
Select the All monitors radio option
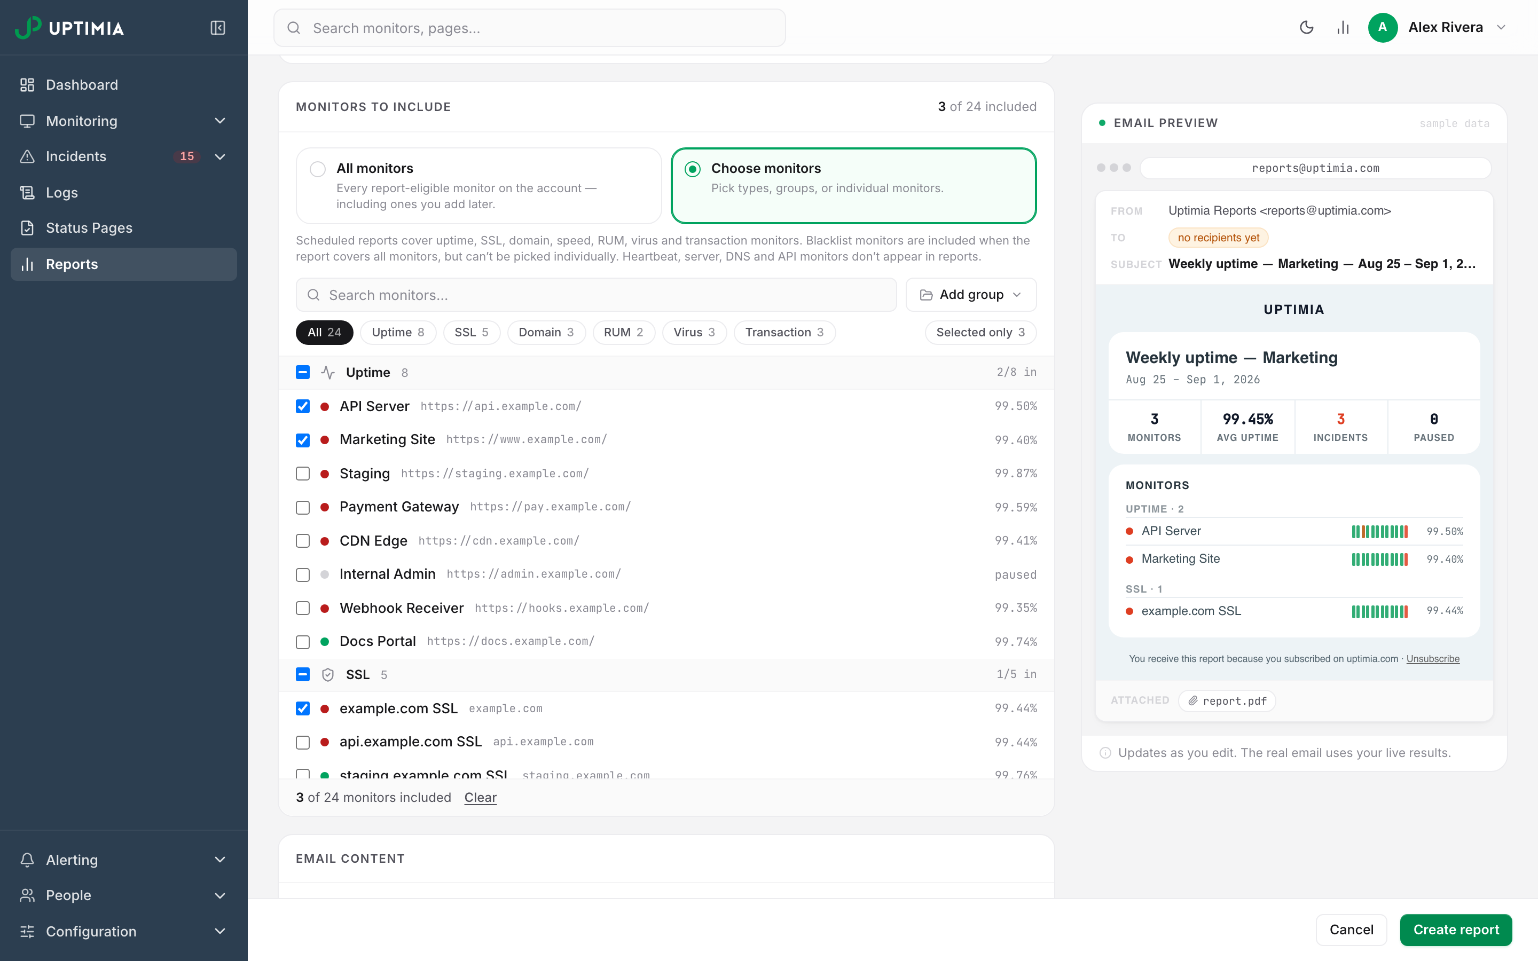coord(317,169)
